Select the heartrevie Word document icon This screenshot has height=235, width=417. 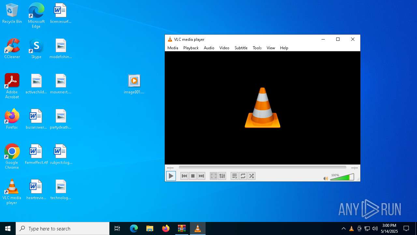coord(36,190)
